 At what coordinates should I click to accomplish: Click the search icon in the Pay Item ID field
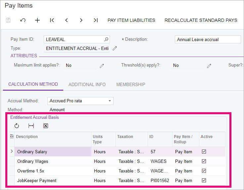coord(106,39)
